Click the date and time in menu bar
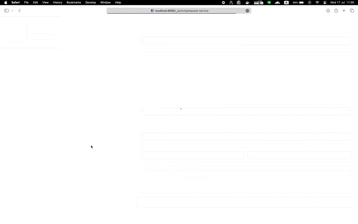Viewport: 358px width, 224px height. pyautogui.click(x=342, y=2)
